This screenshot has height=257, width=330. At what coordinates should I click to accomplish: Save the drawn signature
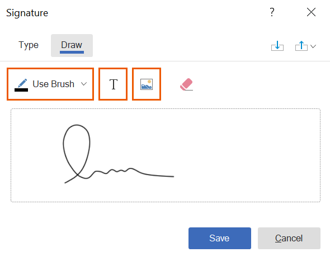pos(220,239)
